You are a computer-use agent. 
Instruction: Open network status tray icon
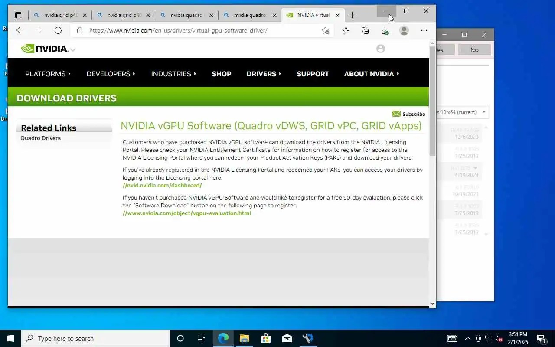coord(489,338)
